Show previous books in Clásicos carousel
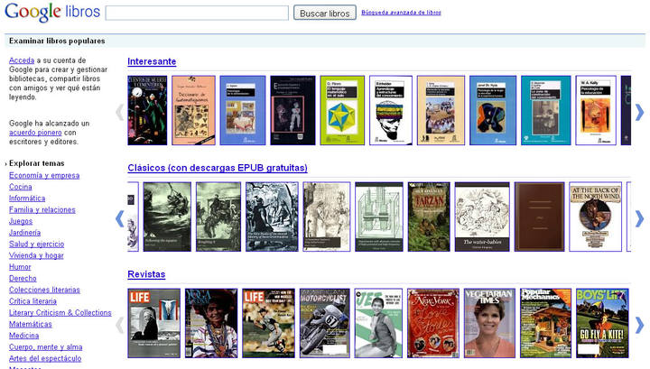Image resolution: width=650 pixels, height=369 pixels. click(x=120, y=218)
